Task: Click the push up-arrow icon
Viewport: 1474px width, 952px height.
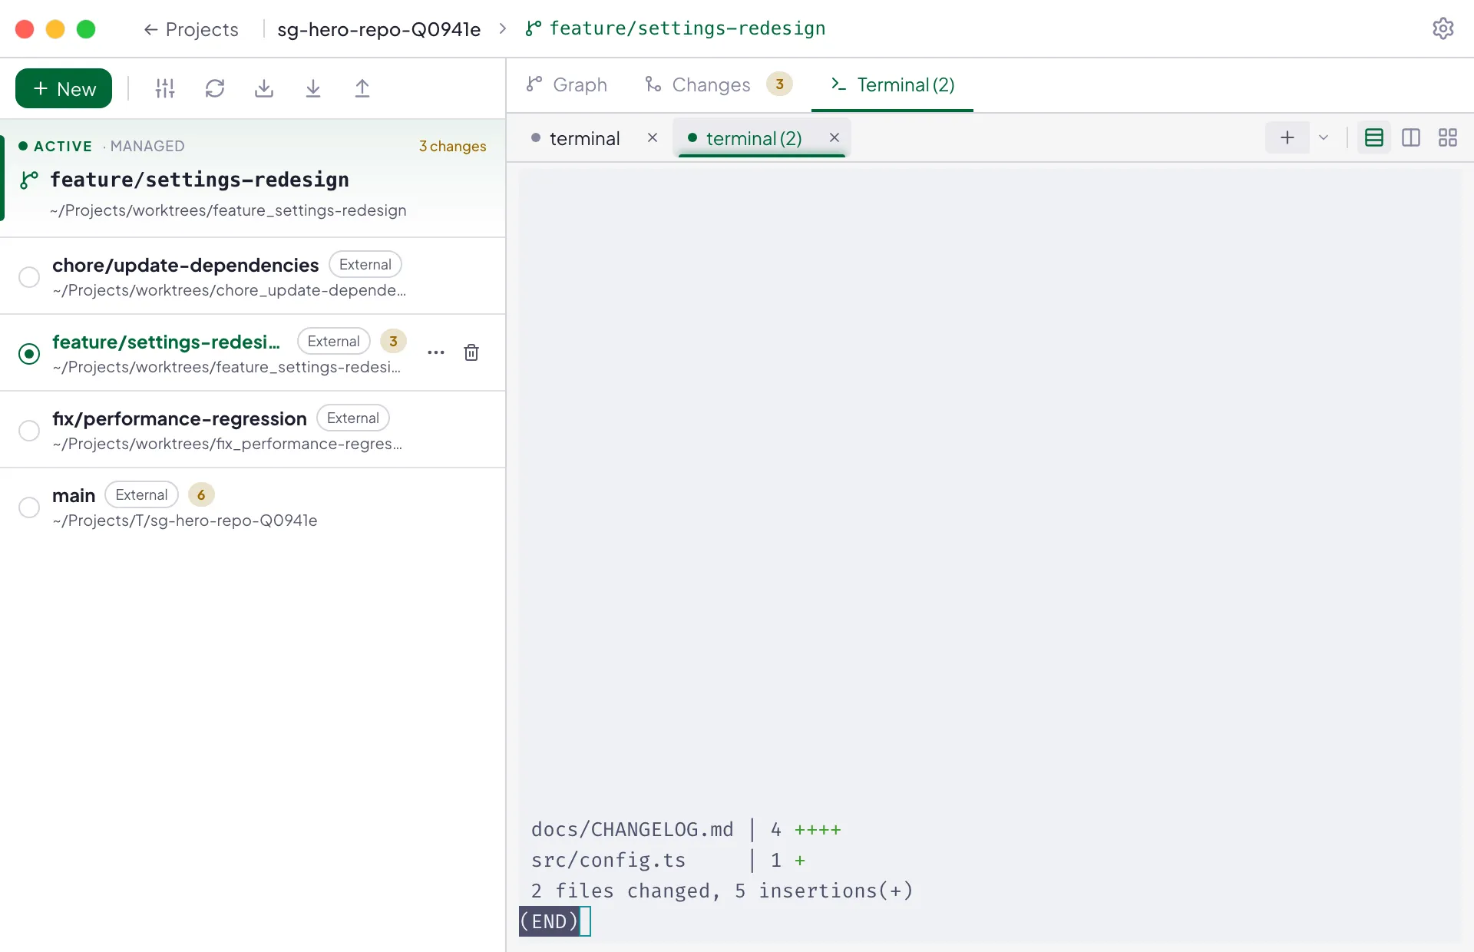Action: click(x=362, y=88)
